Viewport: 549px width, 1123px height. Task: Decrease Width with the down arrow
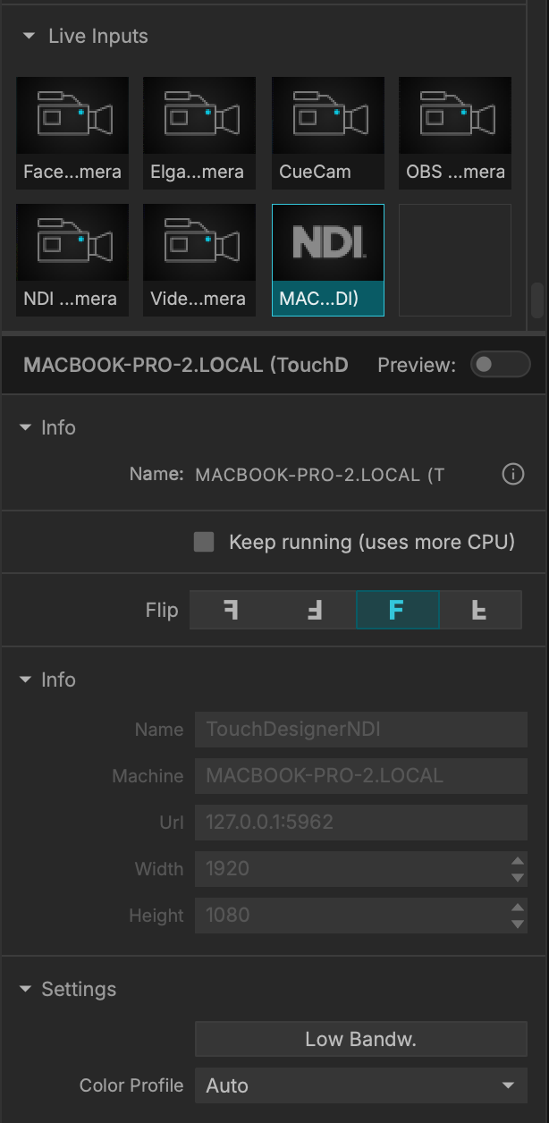click(517, 878)
